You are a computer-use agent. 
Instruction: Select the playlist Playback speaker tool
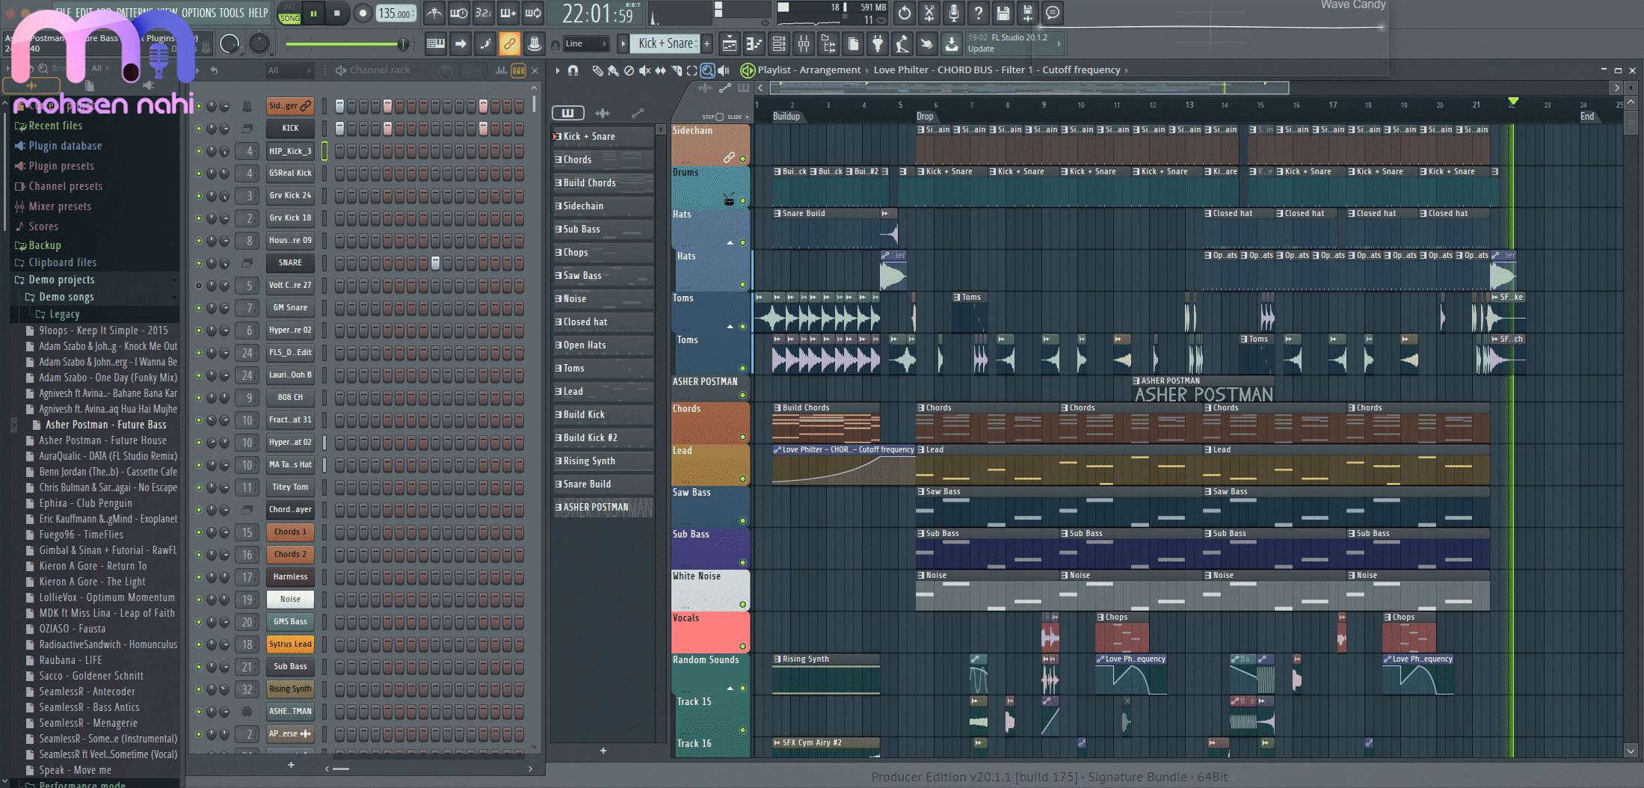[x=723, y=70]
